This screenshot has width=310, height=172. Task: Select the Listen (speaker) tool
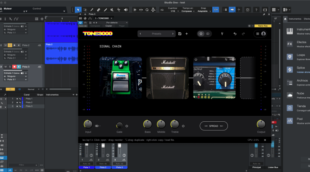click(126, 10)
